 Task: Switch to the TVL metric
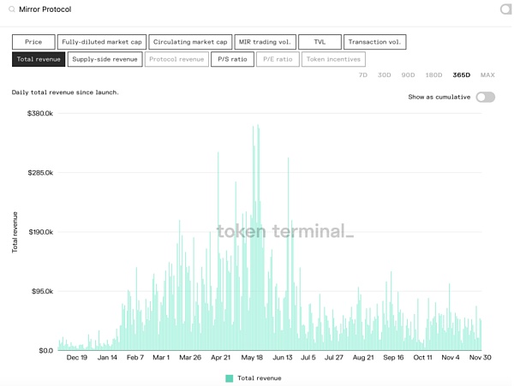coord(320,42)
